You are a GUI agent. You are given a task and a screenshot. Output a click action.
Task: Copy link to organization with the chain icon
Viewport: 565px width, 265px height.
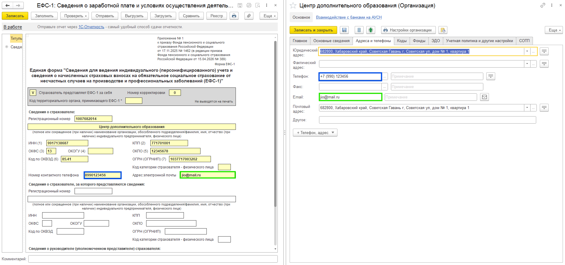(543, 5)
